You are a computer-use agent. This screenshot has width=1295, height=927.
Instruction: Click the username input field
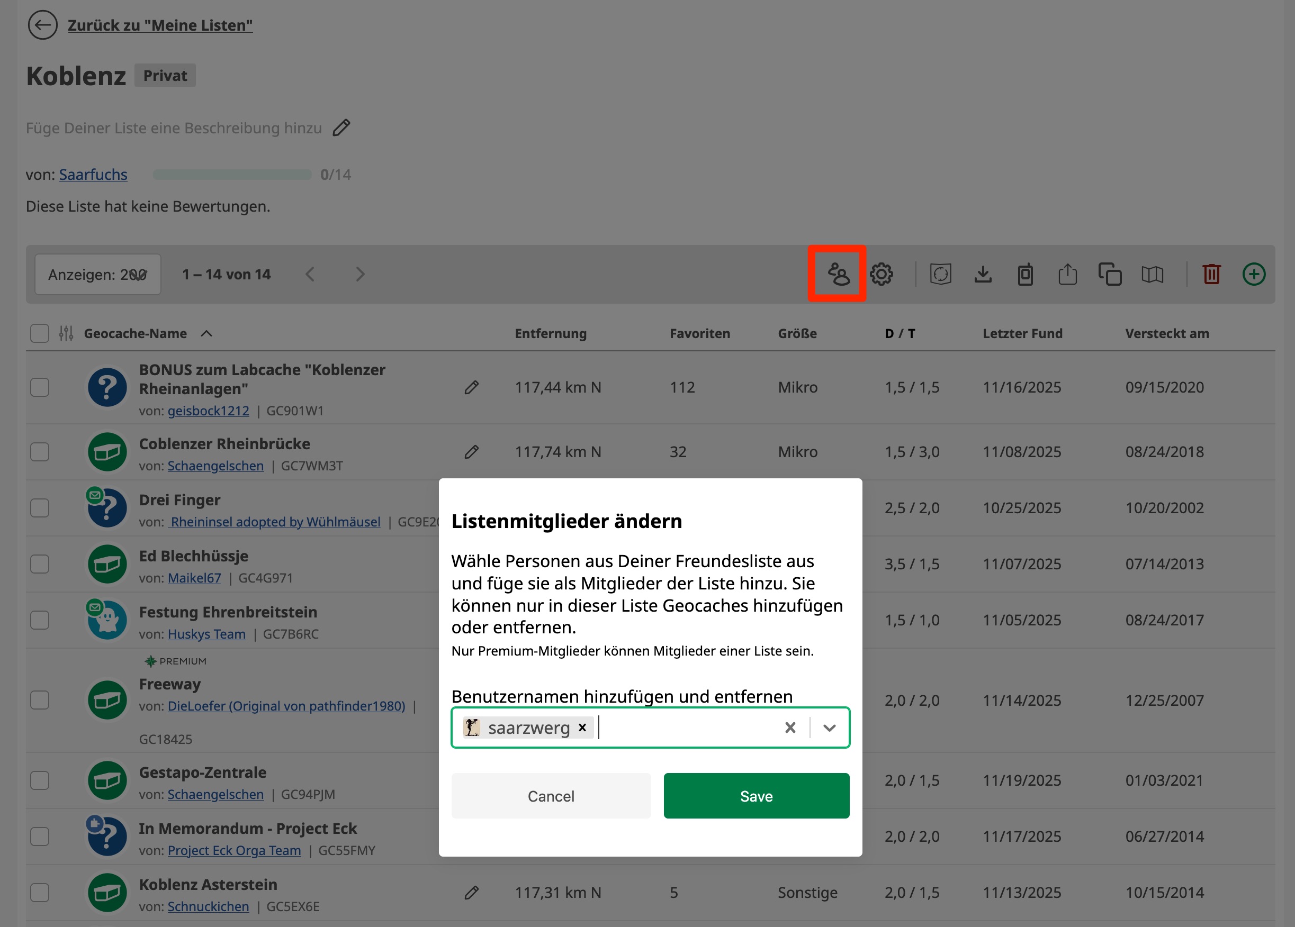[x=685, y=728]
